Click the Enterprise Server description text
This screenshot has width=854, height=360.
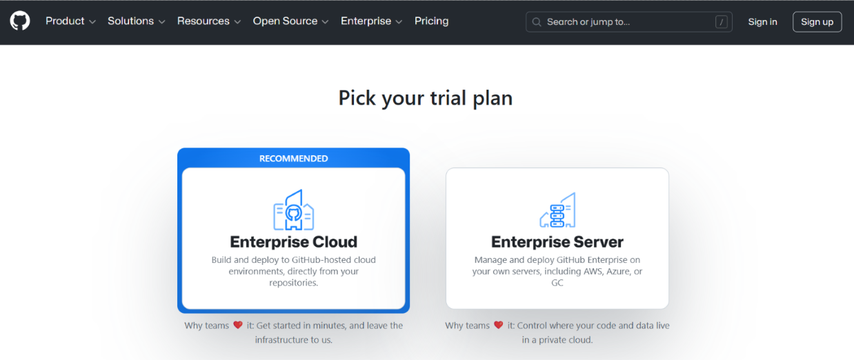[557, 271]
